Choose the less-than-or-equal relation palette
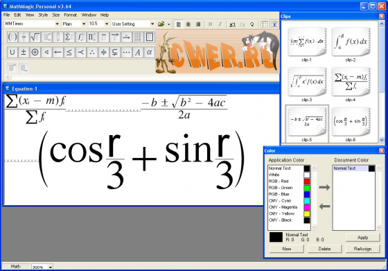The width and height of the screenshot is (388, 271). tap(69, 52)
